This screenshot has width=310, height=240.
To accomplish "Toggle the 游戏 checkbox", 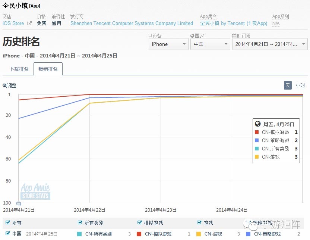I will coord(199,222).
